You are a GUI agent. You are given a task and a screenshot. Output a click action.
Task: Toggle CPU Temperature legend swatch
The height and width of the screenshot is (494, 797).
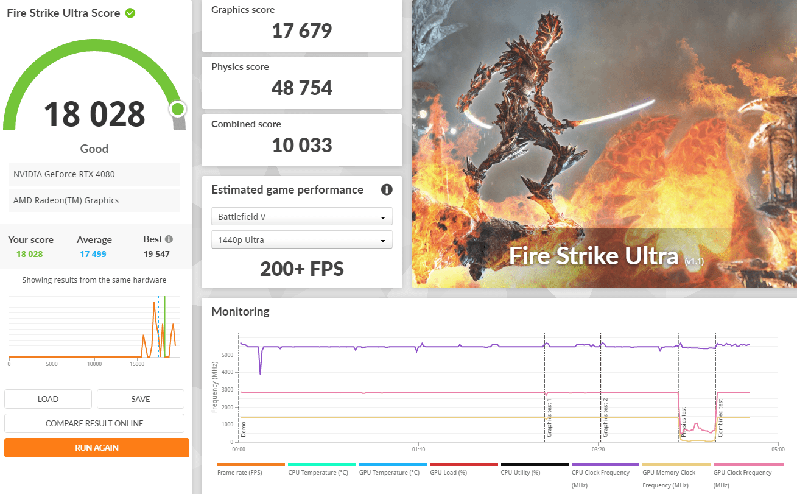pyautogui.click(x=321, y=464)
